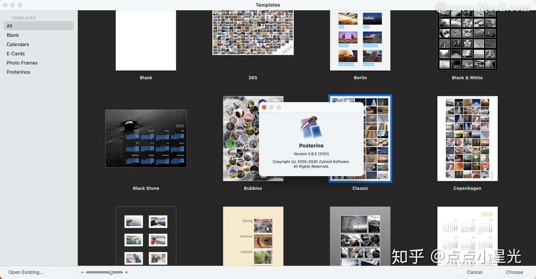Click the "Classic" template label
536x279 pixels.
click(x=360, y=188)
